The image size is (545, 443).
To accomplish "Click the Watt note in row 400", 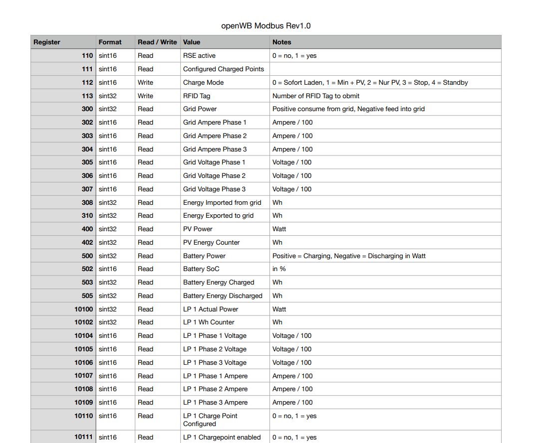I will [385, 229].
